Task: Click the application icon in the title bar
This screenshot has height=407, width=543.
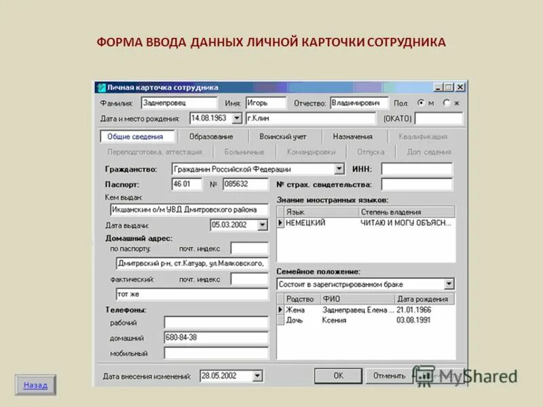Action: (102, 86)
